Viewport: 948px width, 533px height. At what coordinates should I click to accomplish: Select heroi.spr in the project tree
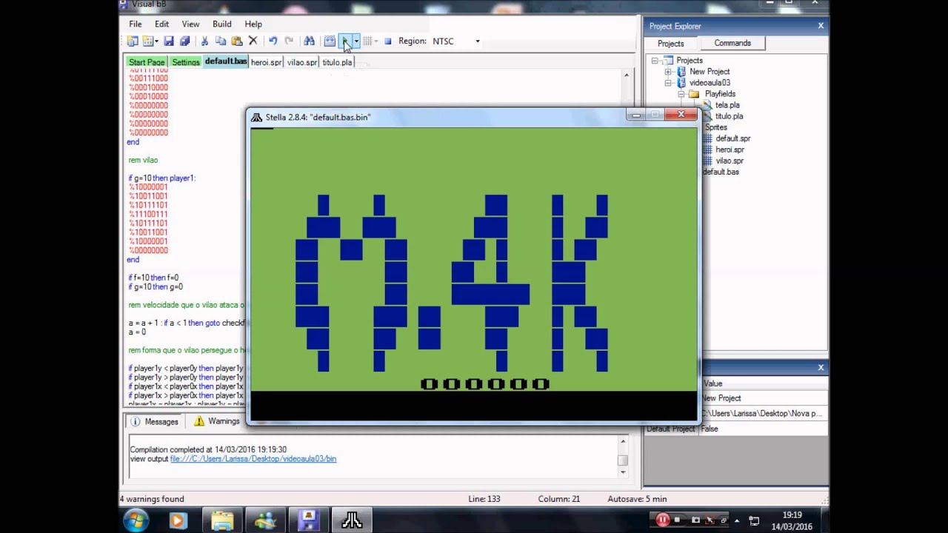click(x=730, y=150)
